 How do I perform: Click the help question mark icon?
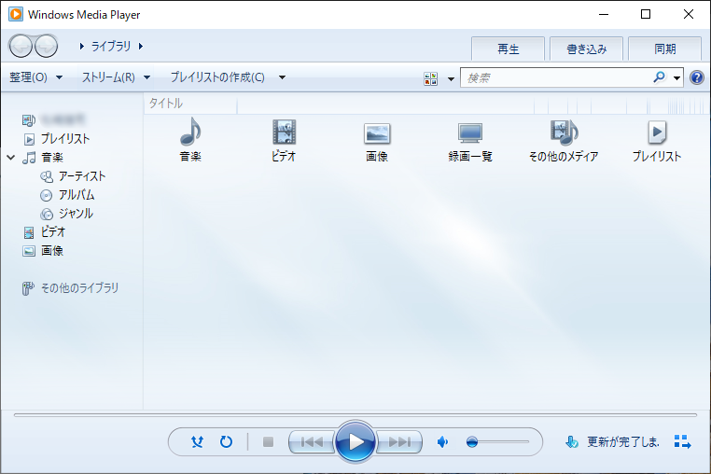coord(696,77)
